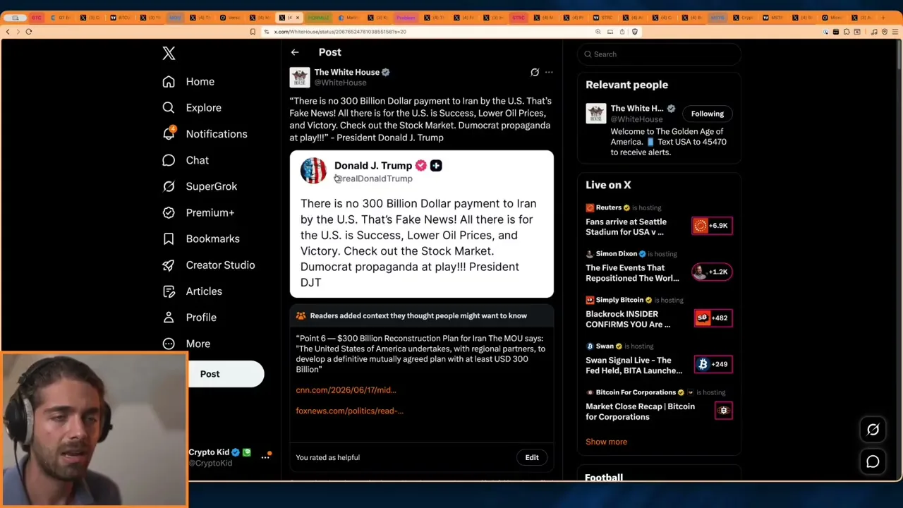Open Explore from the sidebar

[x=192, y=108]
